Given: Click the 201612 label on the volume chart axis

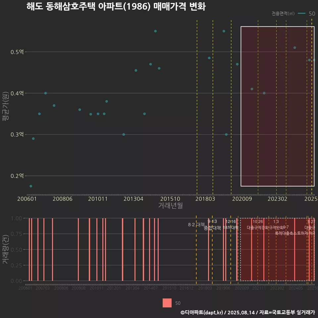Looking at the screenshot, I should pos(186,288).
